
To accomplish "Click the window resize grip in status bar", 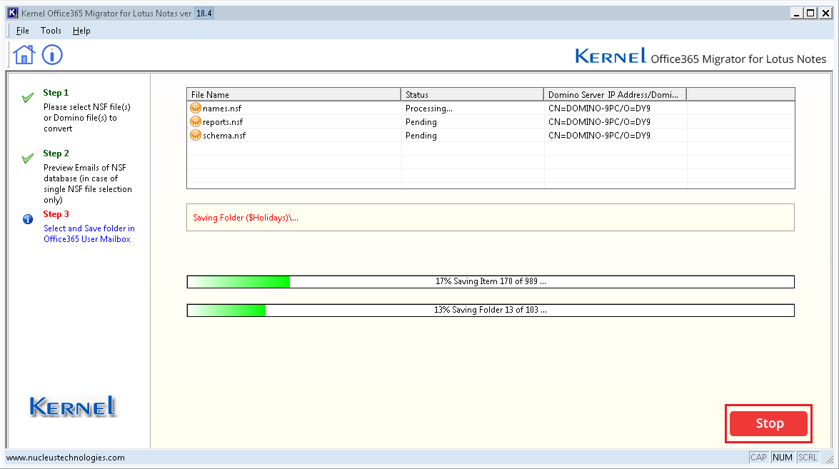I will tap(830, 459).
